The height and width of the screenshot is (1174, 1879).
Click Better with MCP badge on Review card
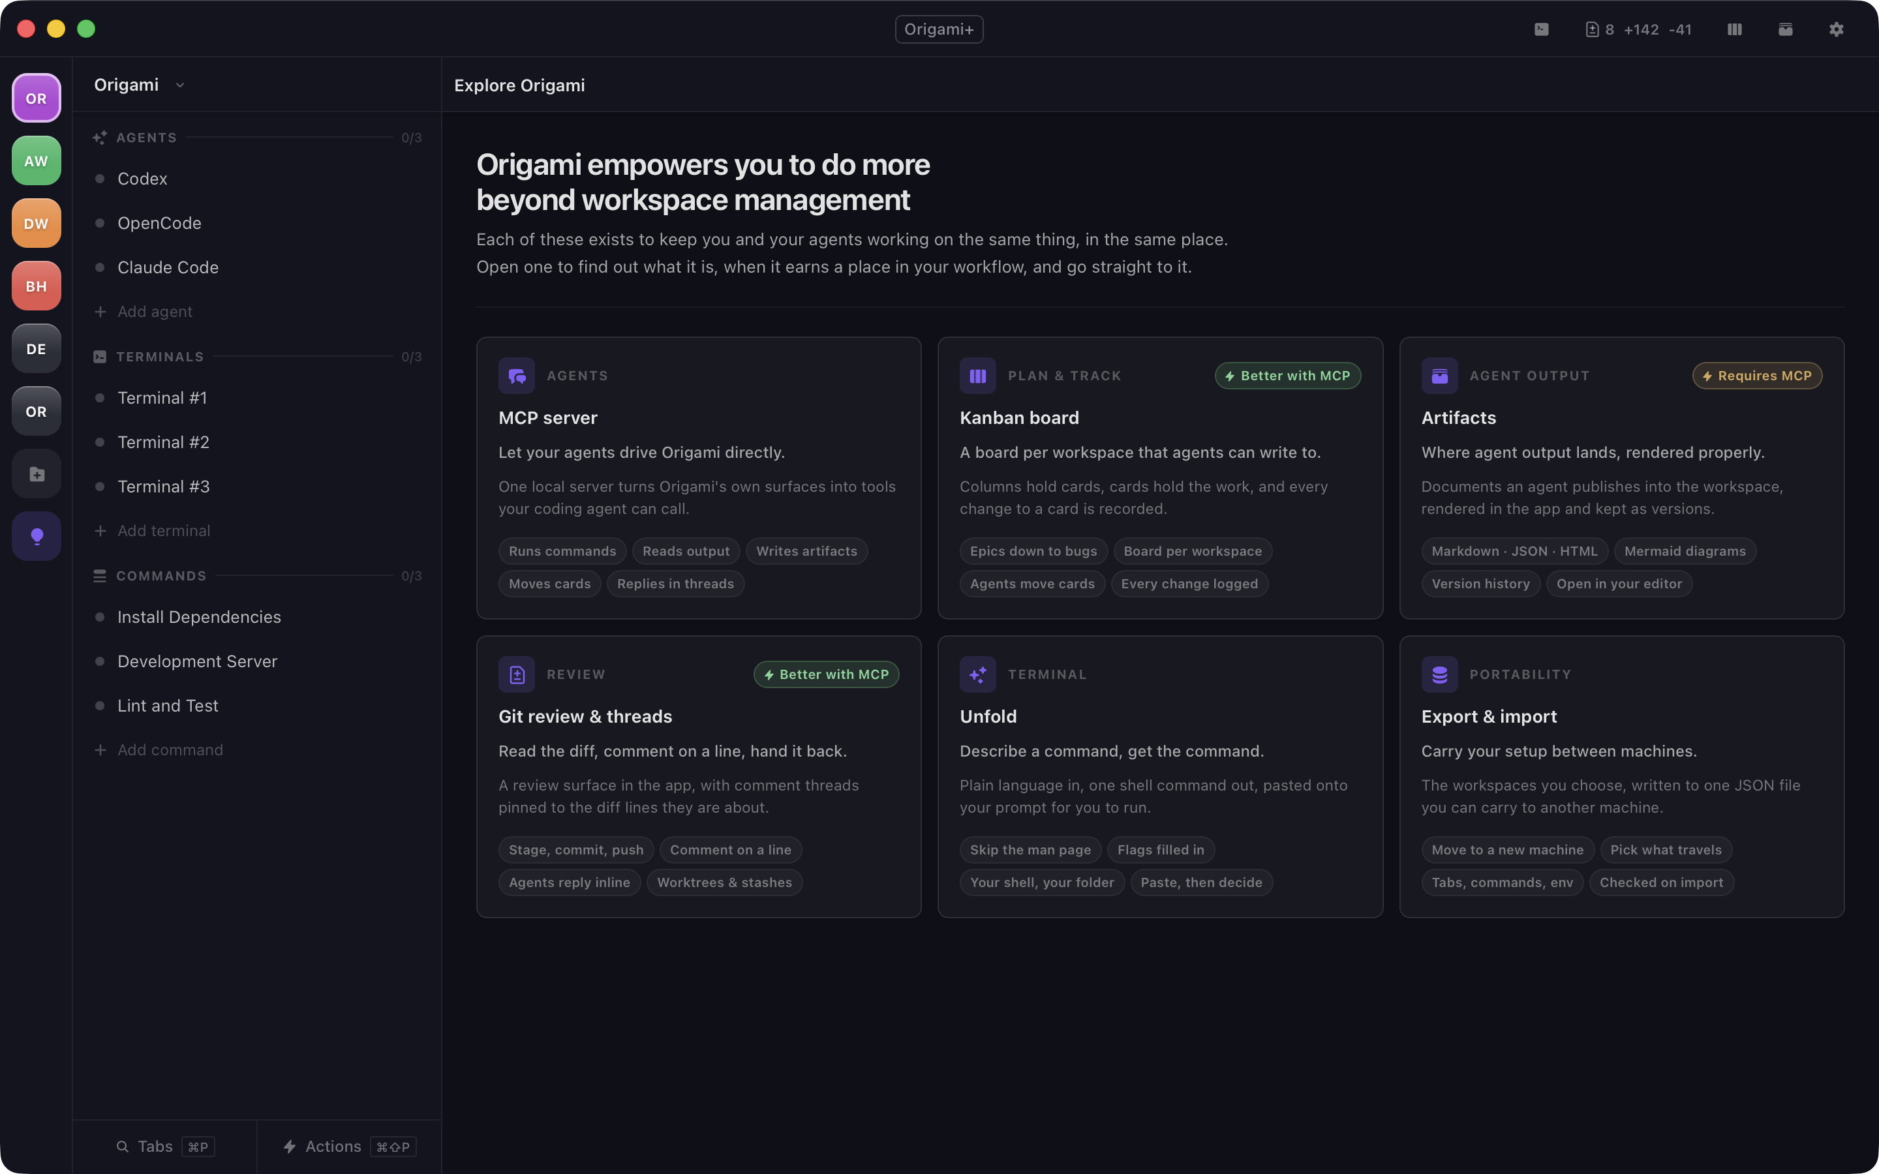826,675
